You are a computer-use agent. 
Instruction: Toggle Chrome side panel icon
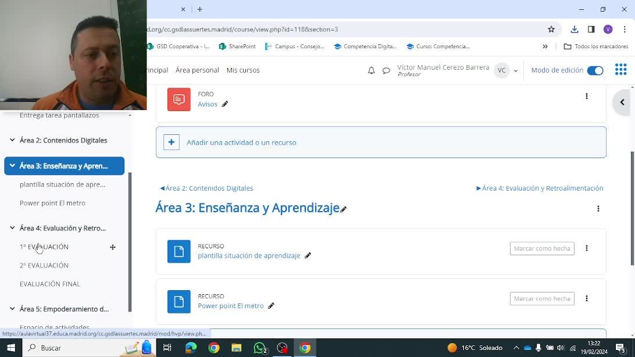(x=591, y=29)
